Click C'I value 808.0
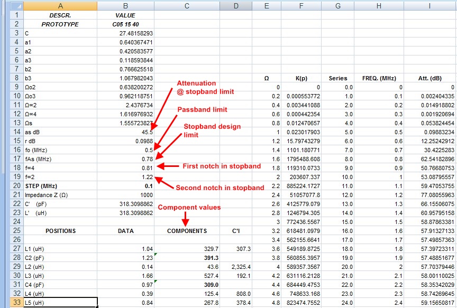This screenshot has width=457, height=308. click(x=236, y=294)
